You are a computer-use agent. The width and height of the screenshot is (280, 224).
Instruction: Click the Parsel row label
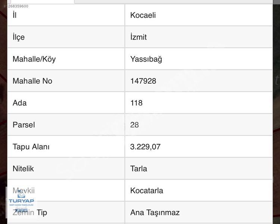pos(24,125)
